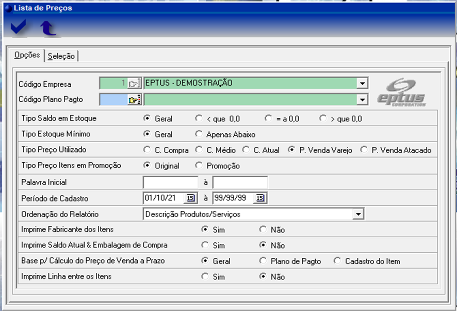Click the return arrow icon in toolbar
The height and width of the screenshot is (311, 457).
coord(48,28)
